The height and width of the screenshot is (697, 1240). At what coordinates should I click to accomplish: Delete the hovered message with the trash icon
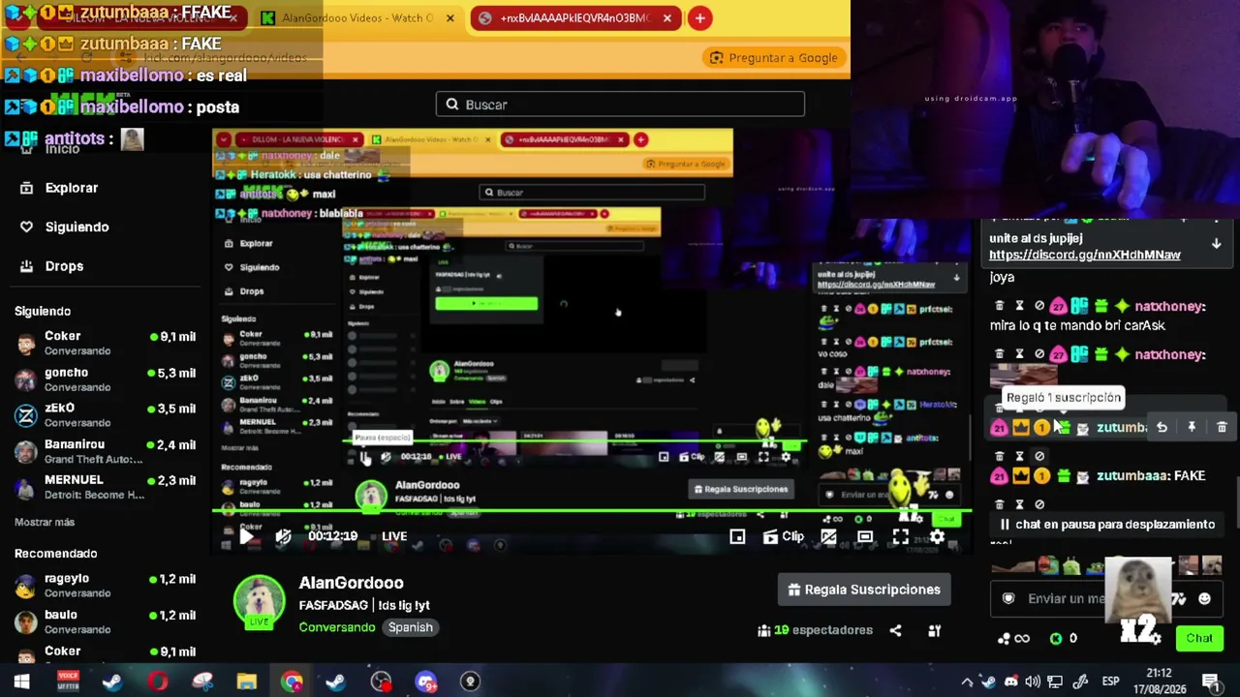tap(1222, 427)
